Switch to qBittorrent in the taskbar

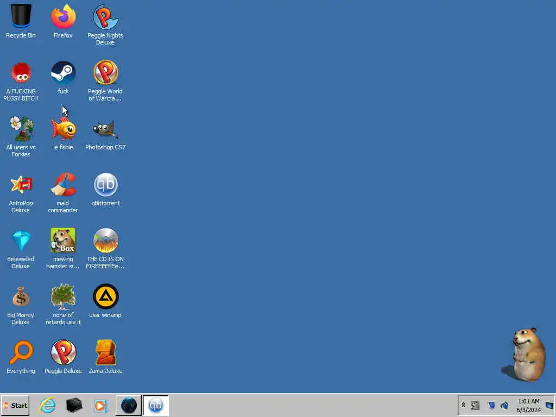pyautogui.click(x=155, y=405)
